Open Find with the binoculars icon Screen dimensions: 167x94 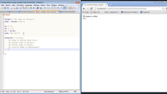coord(38,8)
